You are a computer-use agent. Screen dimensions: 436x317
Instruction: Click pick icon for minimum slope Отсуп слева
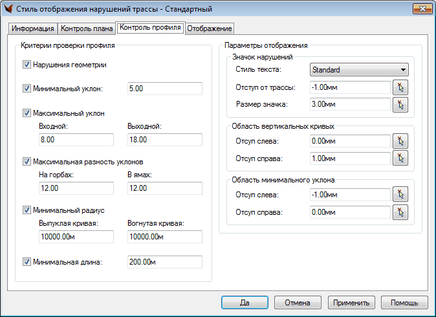tap(400, 194)
